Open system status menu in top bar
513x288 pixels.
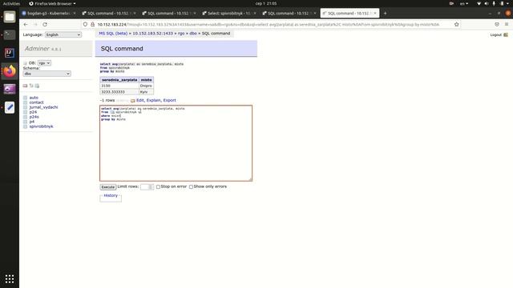click(x=494, y=3)
